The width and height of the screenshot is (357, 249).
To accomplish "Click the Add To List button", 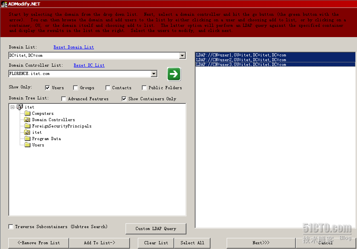I will coord(100,243).
